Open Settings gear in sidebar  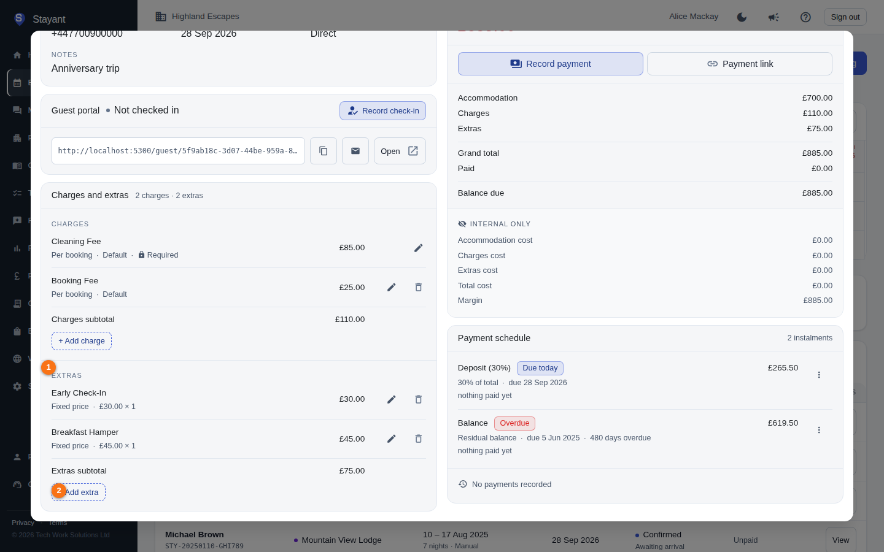(x=17, y=386)
